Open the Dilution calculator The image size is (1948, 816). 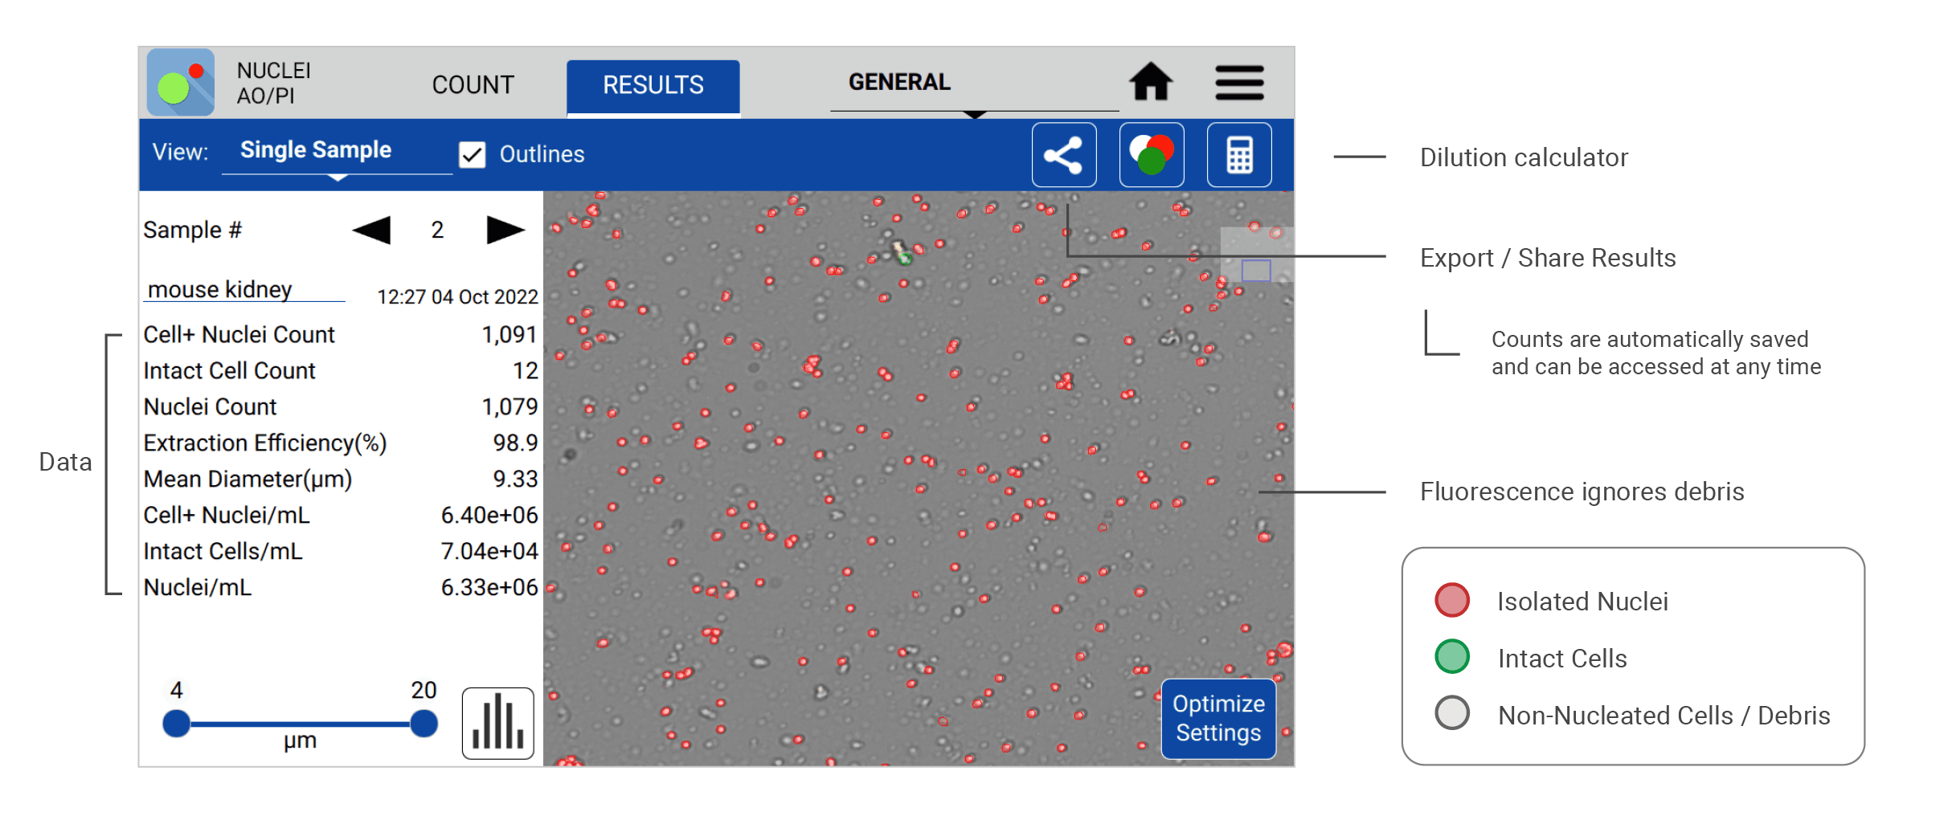pyautogui.click(x=1240, y=154)
